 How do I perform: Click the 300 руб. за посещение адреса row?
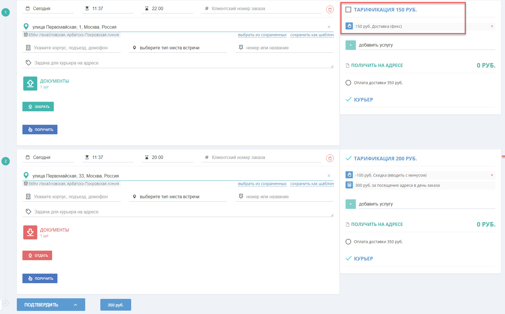[x=420, y=185]
